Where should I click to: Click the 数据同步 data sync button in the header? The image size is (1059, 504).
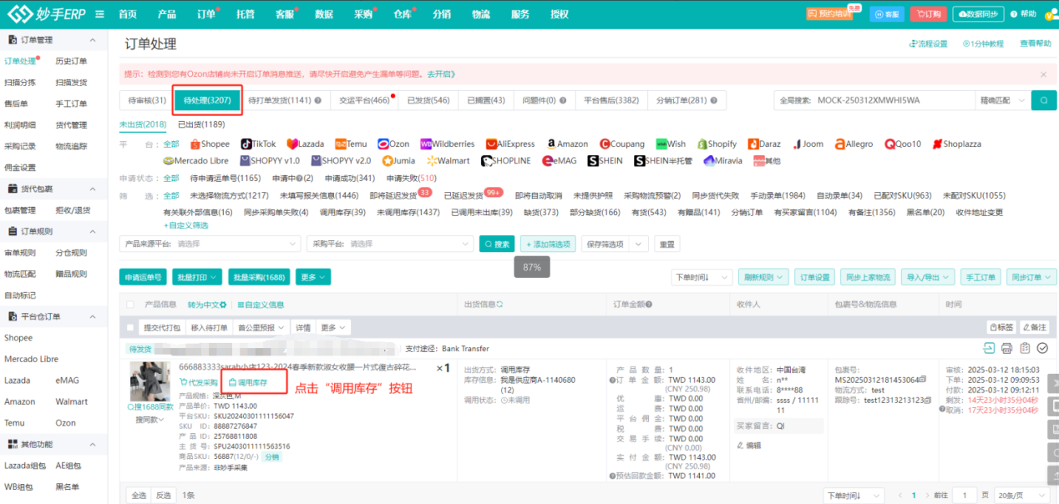coord(978,13)
